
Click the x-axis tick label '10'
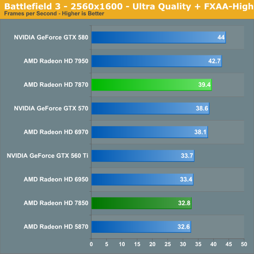tap(122, 244)
